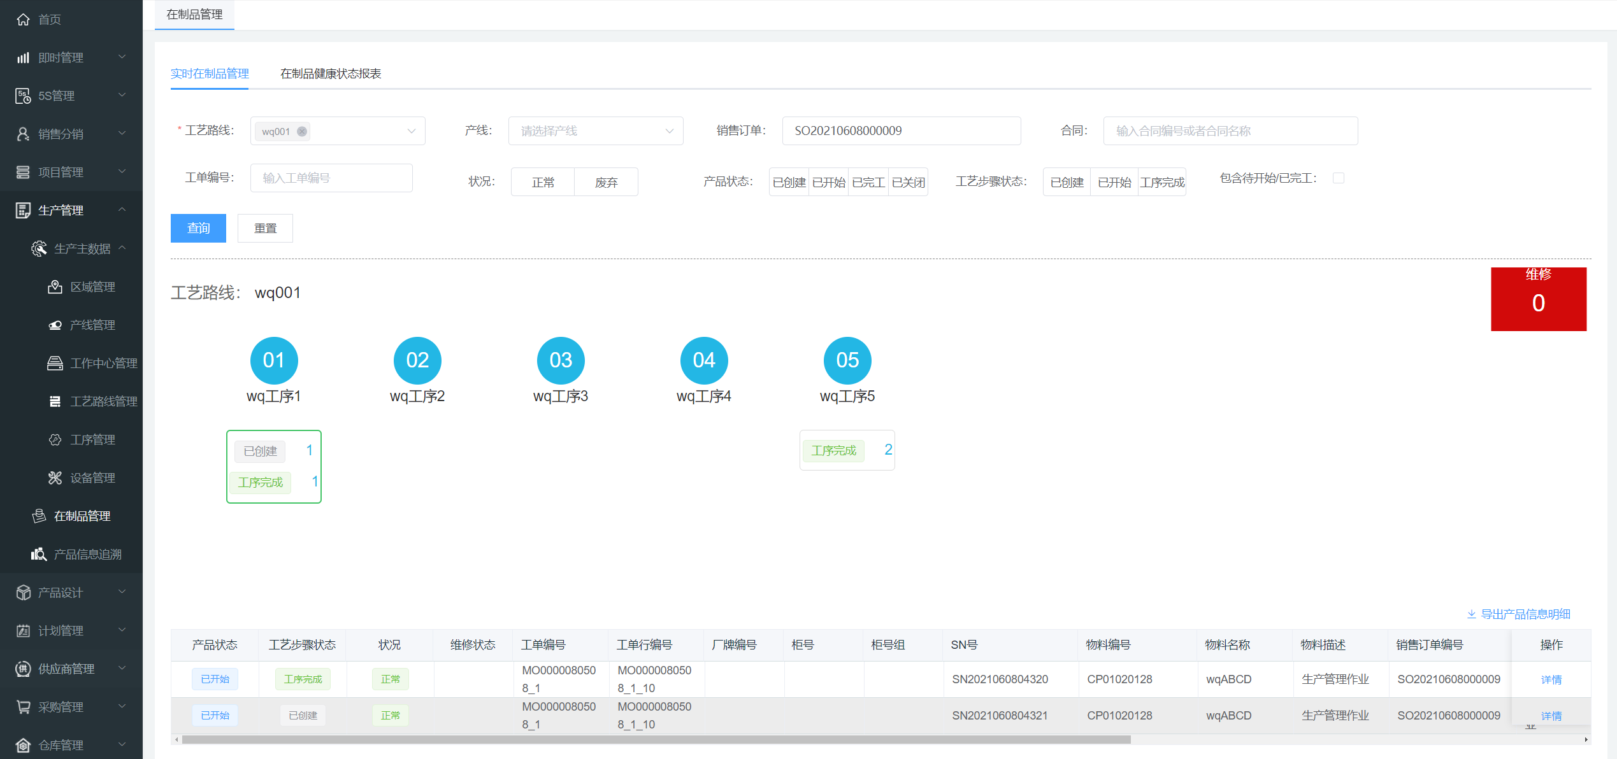1617x759 pixels.
Task: Open the 工艺路线管理 menu item
Action: [103, 402]
